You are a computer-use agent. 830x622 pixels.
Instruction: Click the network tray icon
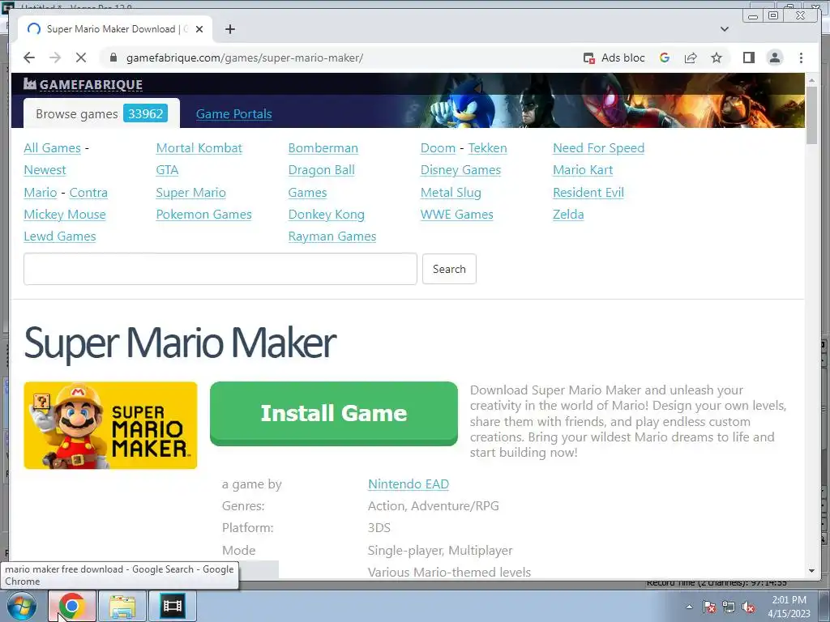pos(729,607)
